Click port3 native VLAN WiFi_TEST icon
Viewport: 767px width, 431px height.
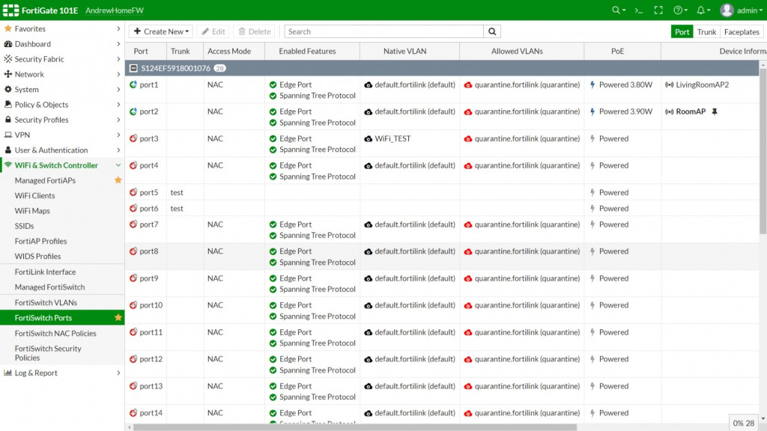[369, 138]
